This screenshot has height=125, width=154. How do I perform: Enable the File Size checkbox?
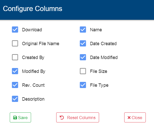pos(83,71)
